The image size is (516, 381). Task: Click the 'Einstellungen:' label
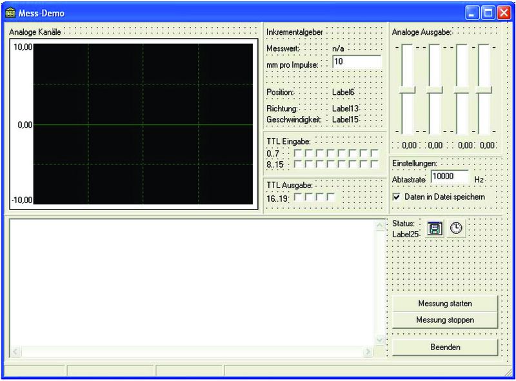415,163
